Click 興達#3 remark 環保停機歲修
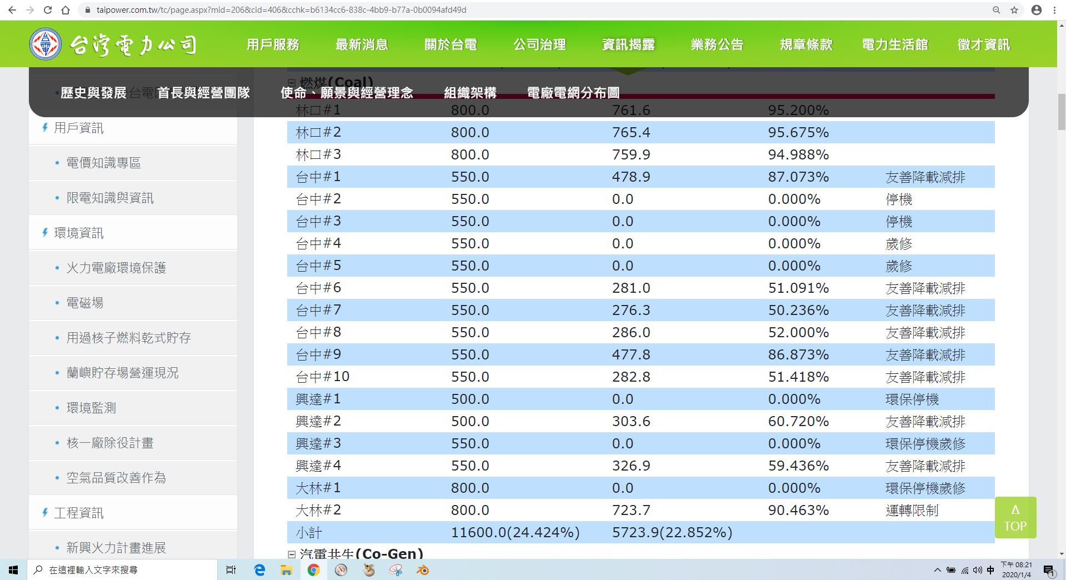1066x580 pixels. pos(925,443)
